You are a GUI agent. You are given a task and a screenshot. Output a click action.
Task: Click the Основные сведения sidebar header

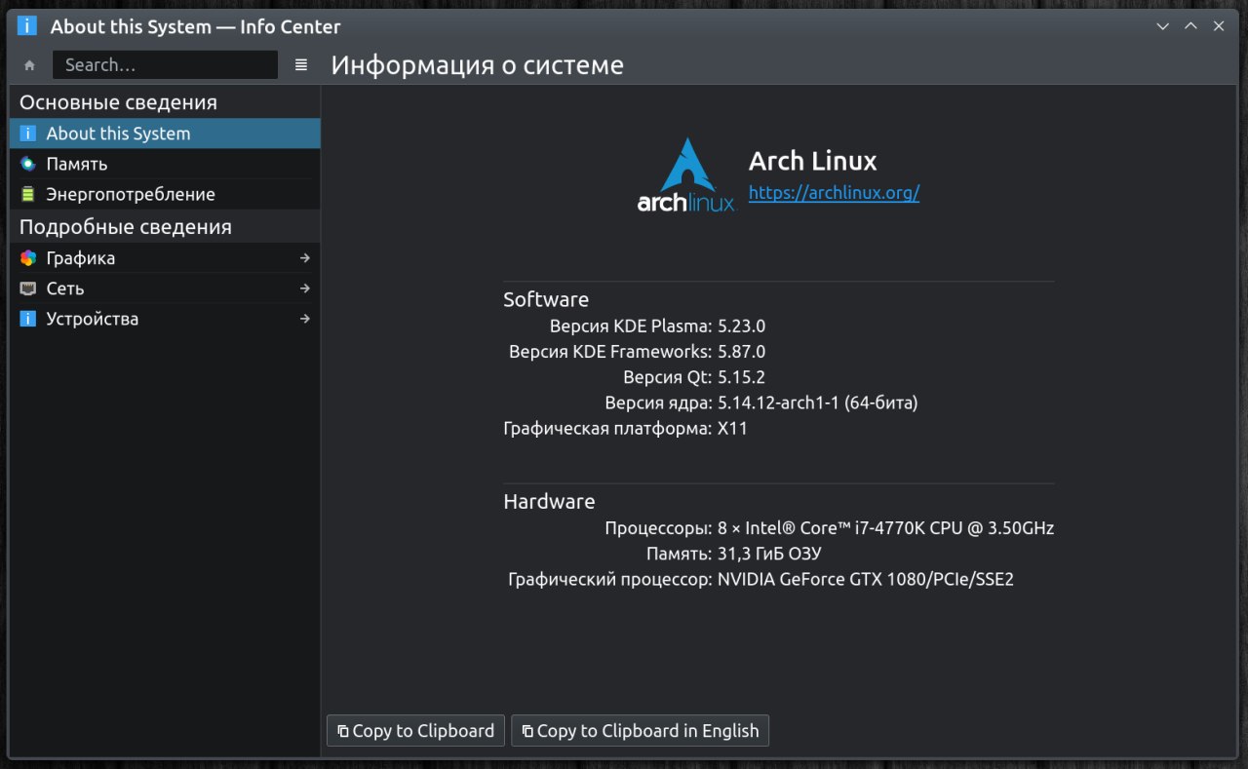pos(118,102)
